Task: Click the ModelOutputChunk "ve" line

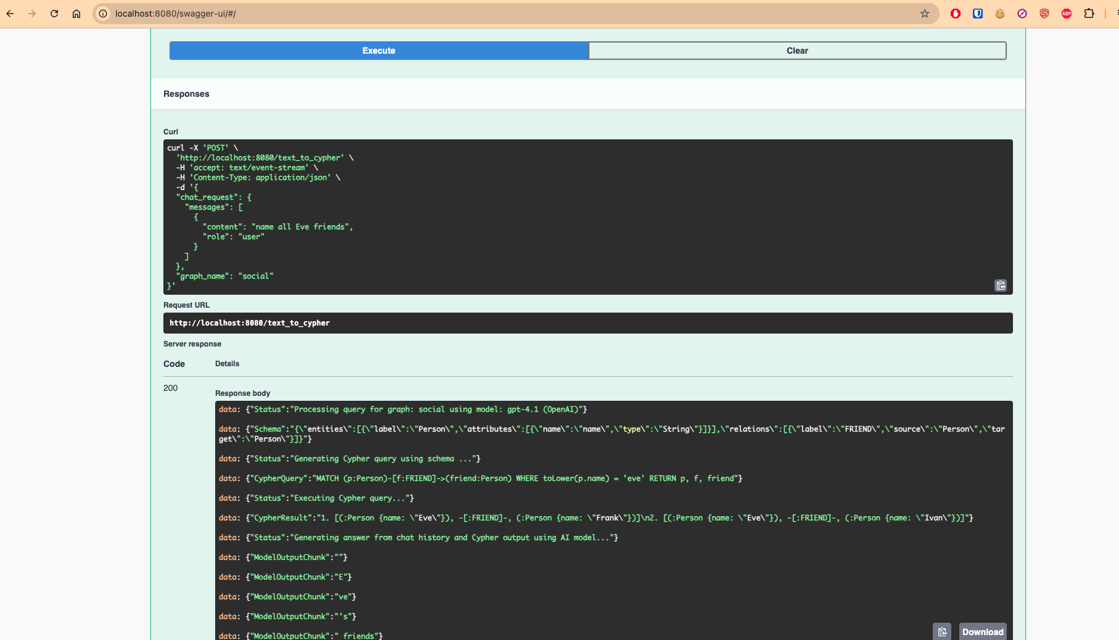Action: (x=287, y=597)
